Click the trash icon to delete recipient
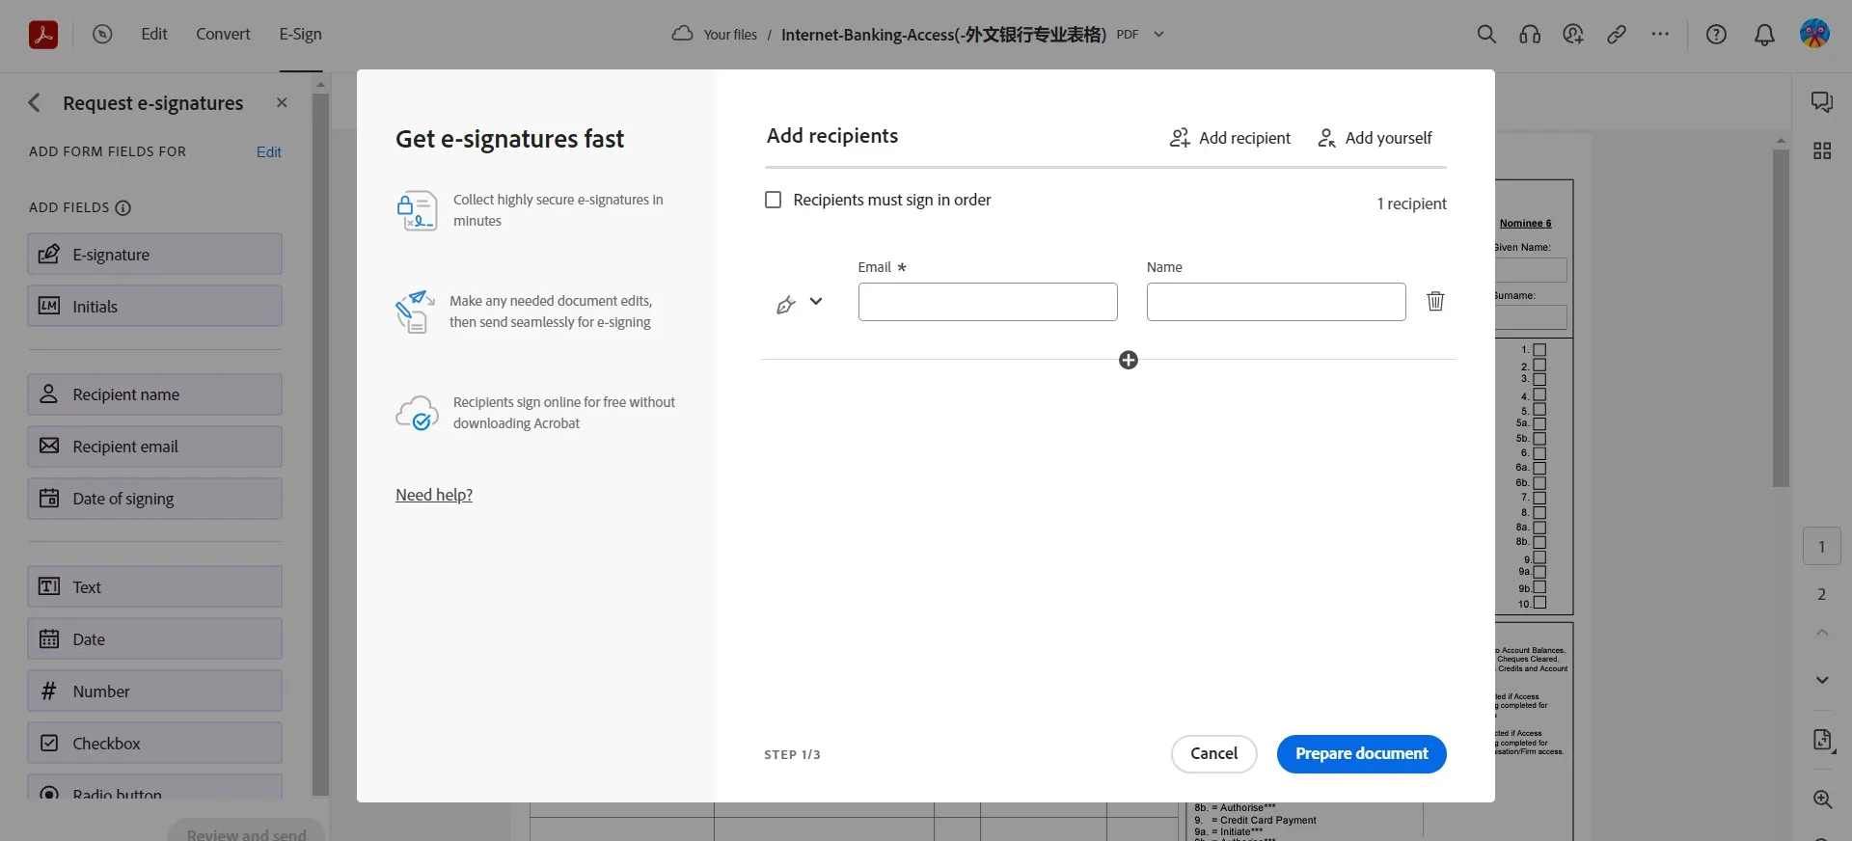The image size is (1852, 841). click(1435, 302)
